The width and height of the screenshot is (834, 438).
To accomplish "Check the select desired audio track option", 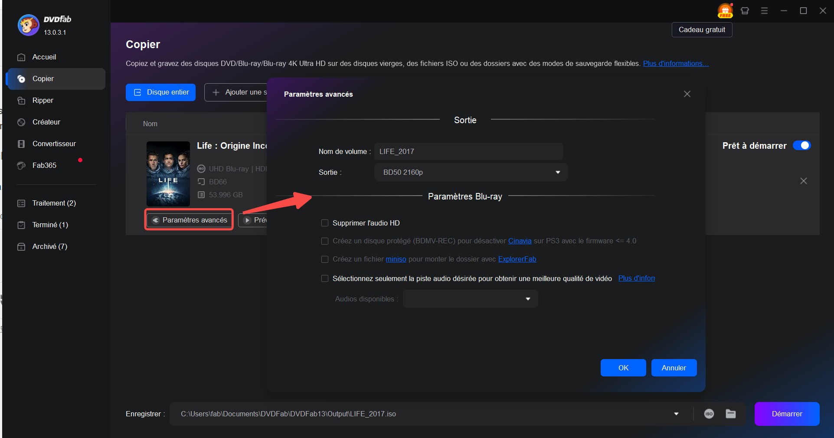I will (x=324, y=278).
